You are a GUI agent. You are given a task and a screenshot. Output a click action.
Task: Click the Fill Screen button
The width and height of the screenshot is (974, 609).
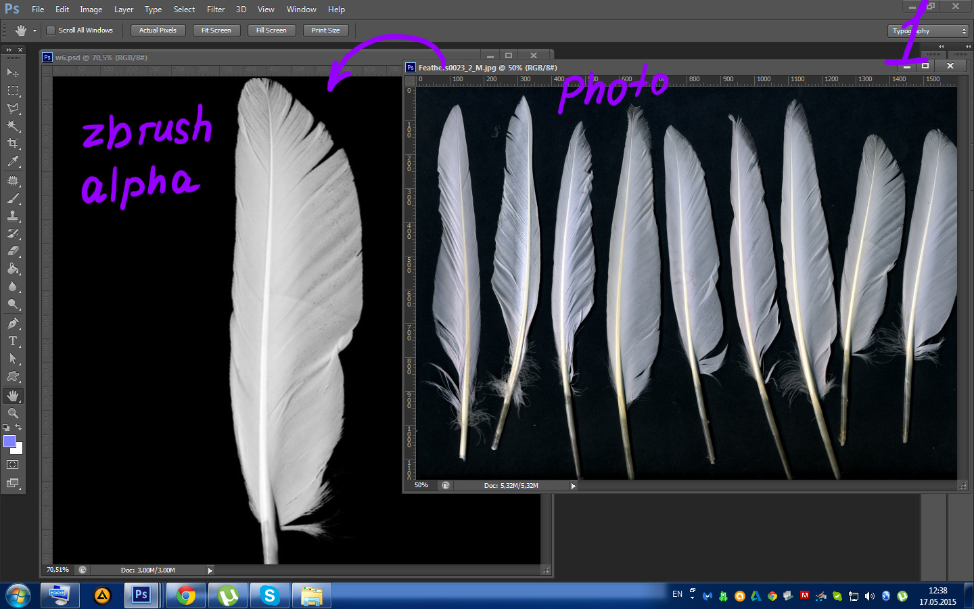(271, 30)
